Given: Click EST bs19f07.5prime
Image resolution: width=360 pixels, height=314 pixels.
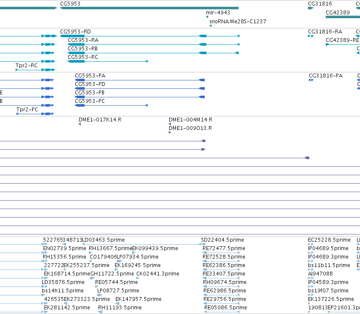Looking at the screenshot, I should click(328, 291).
